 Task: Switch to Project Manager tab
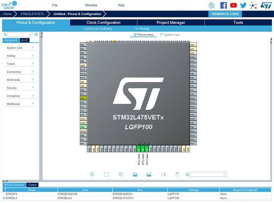point(171,22)
